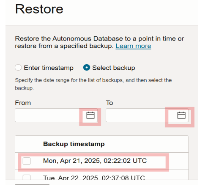The height and width of the screenshot is (186, 208).
Task: Click the To field label
Action: pos(109,103)
